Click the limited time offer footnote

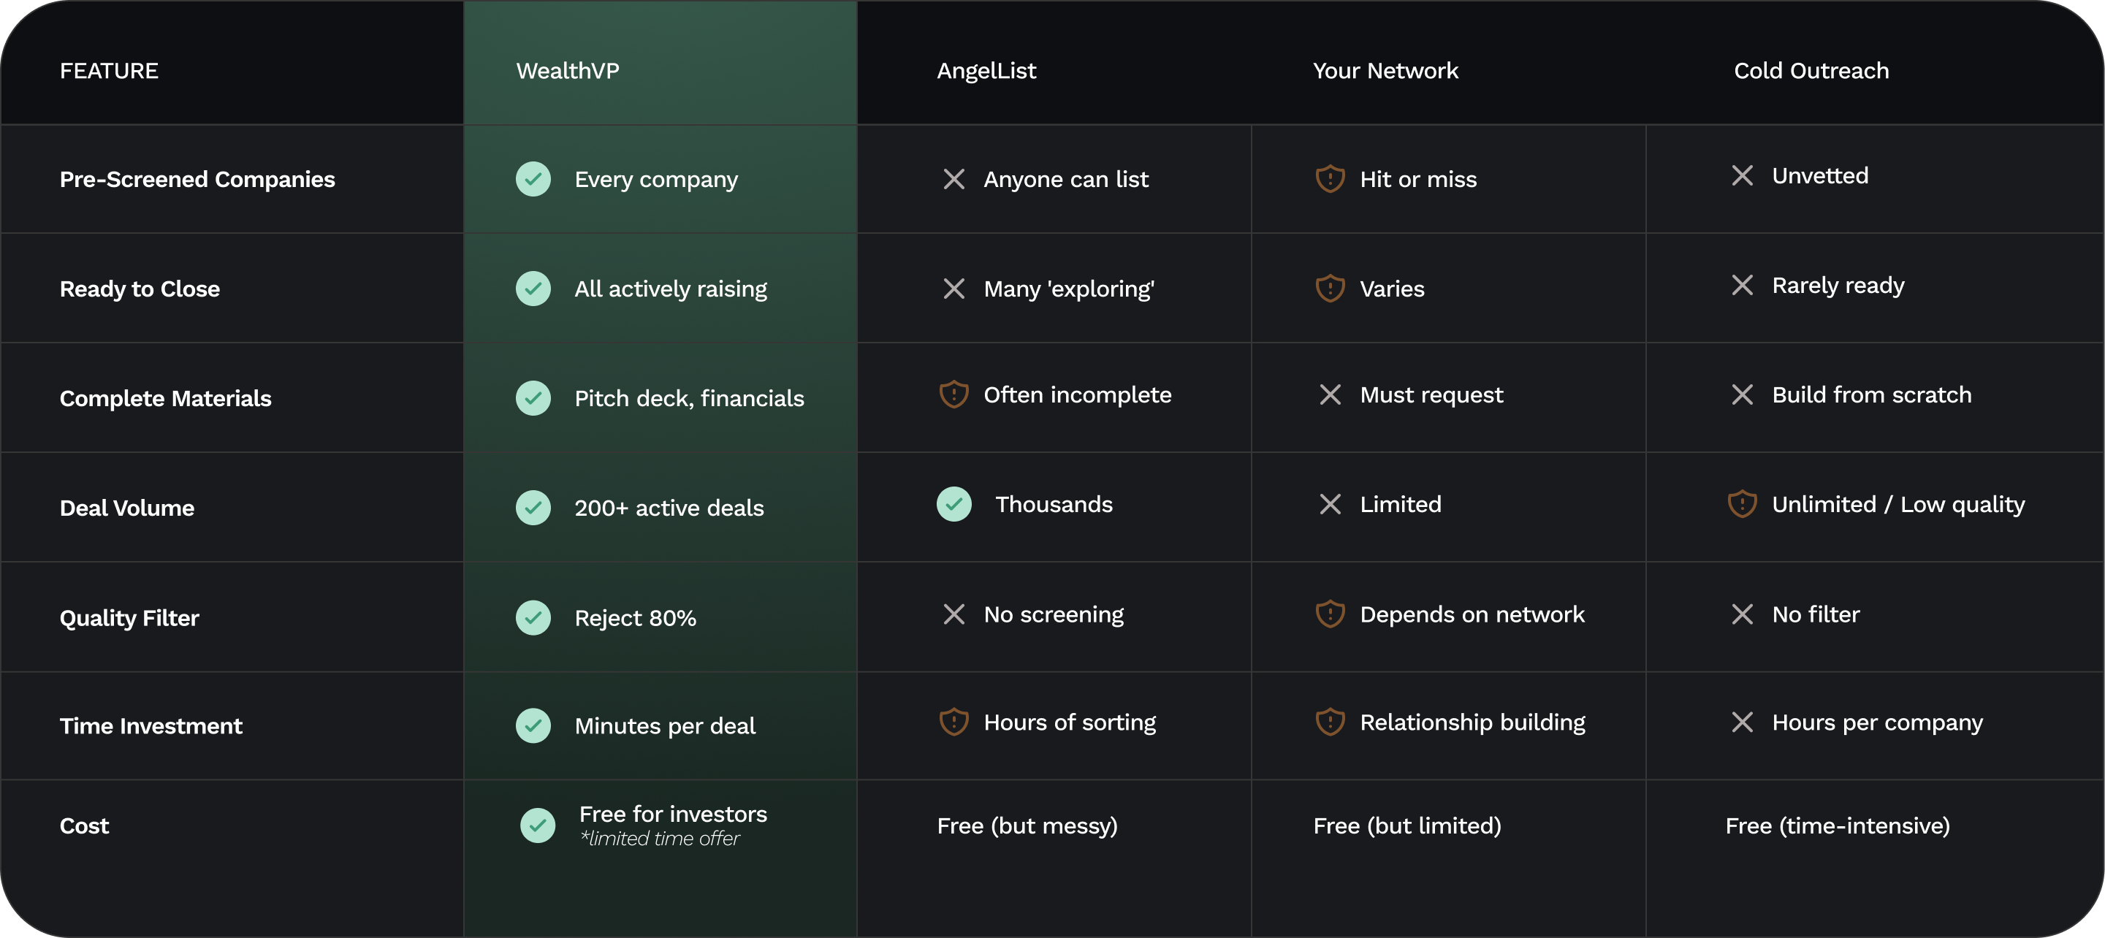pyautogui.click(x=660, y=839)
